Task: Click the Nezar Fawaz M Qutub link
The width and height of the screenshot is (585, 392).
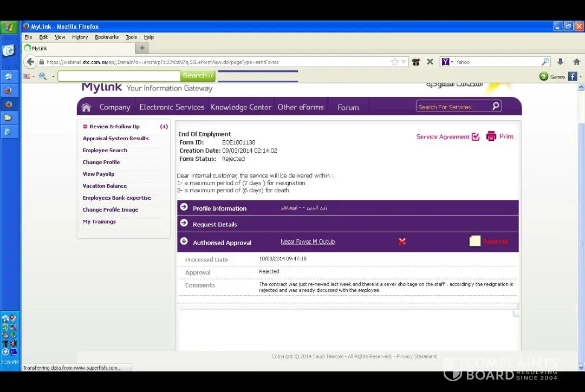Action: coord(308,241)
